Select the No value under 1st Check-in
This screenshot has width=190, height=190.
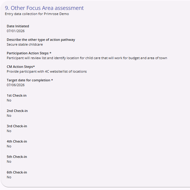click(9, 100)
